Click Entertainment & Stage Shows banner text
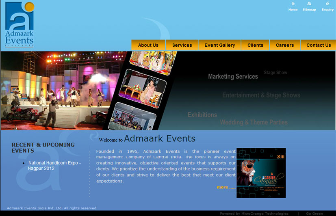 pos(261,95)
